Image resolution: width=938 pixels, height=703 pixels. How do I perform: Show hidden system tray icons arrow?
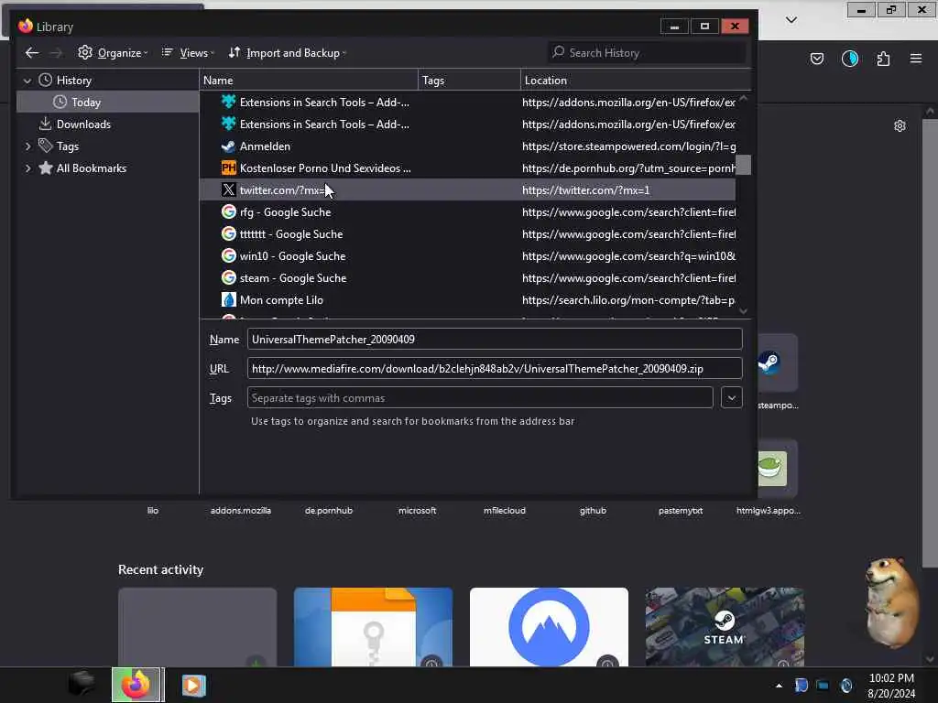[x=779, y=686]
